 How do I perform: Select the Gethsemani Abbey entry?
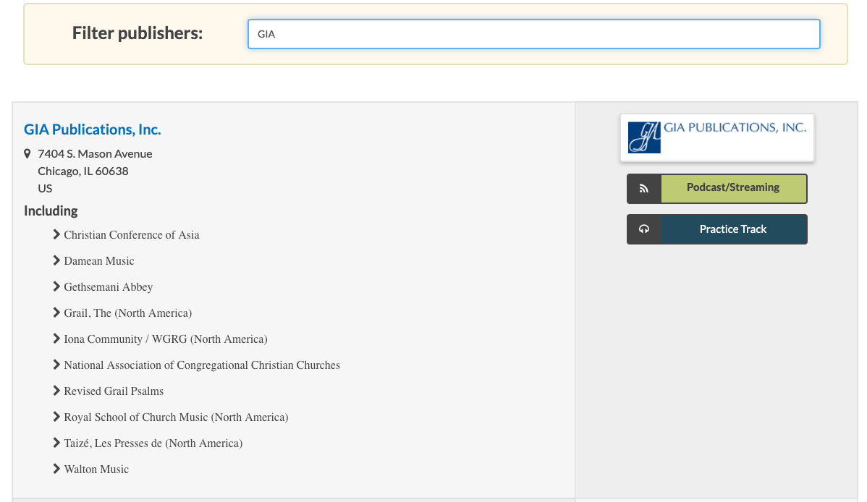coord(109,287)
